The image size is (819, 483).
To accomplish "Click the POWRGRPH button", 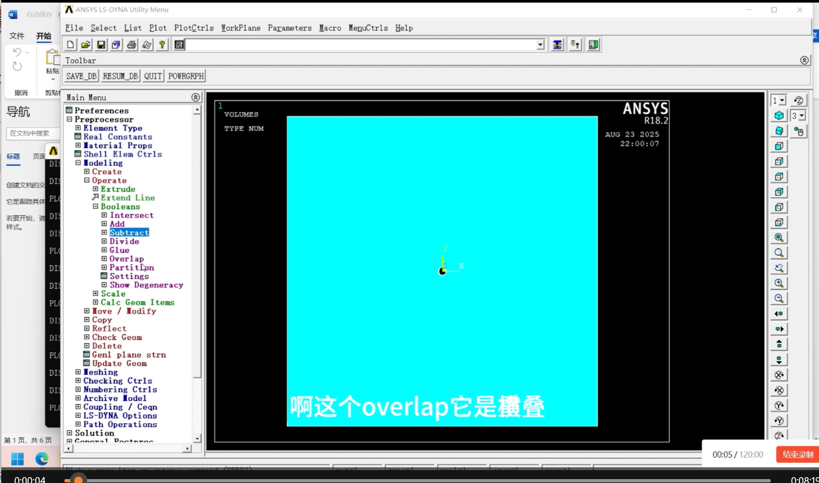I will click(x=186, y=76).
